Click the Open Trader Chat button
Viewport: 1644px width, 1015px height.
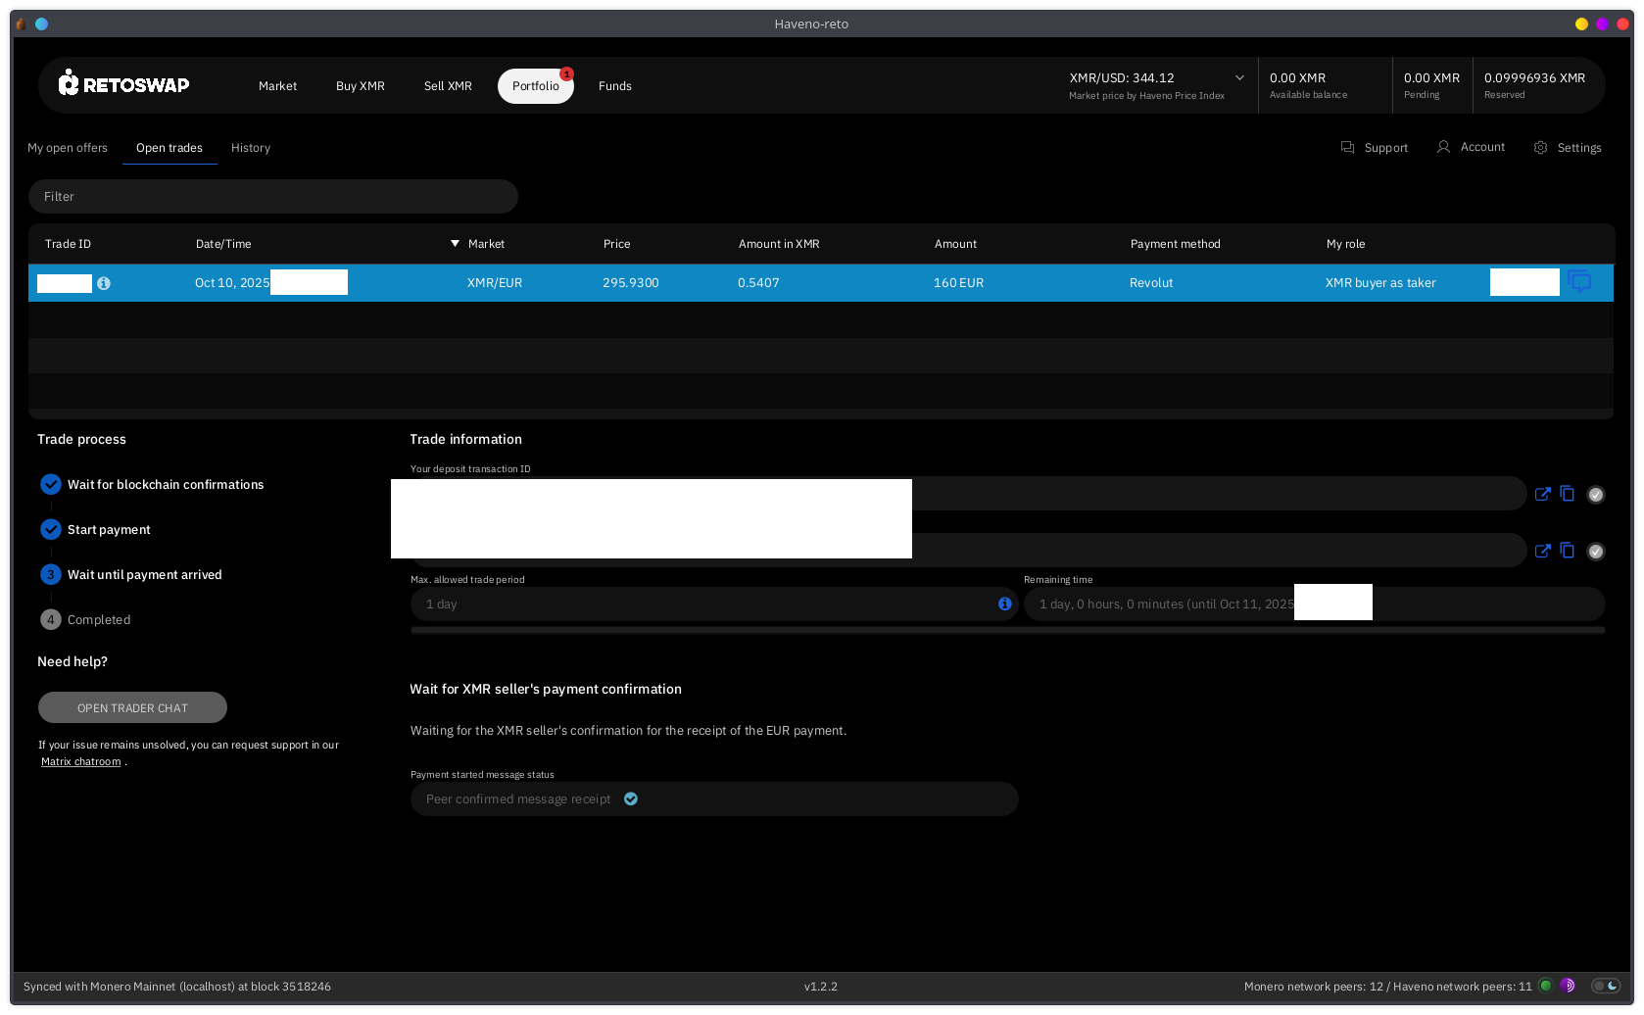click(132, 707)
